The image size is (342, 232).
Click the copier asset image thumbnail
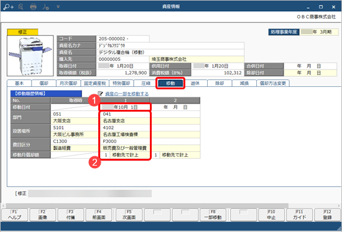[30, 56]
